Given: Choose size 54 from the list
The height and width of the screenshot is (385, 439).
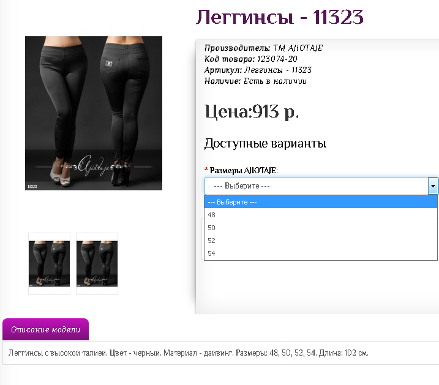Looking at the screenshot, I should tap(321, 253).
